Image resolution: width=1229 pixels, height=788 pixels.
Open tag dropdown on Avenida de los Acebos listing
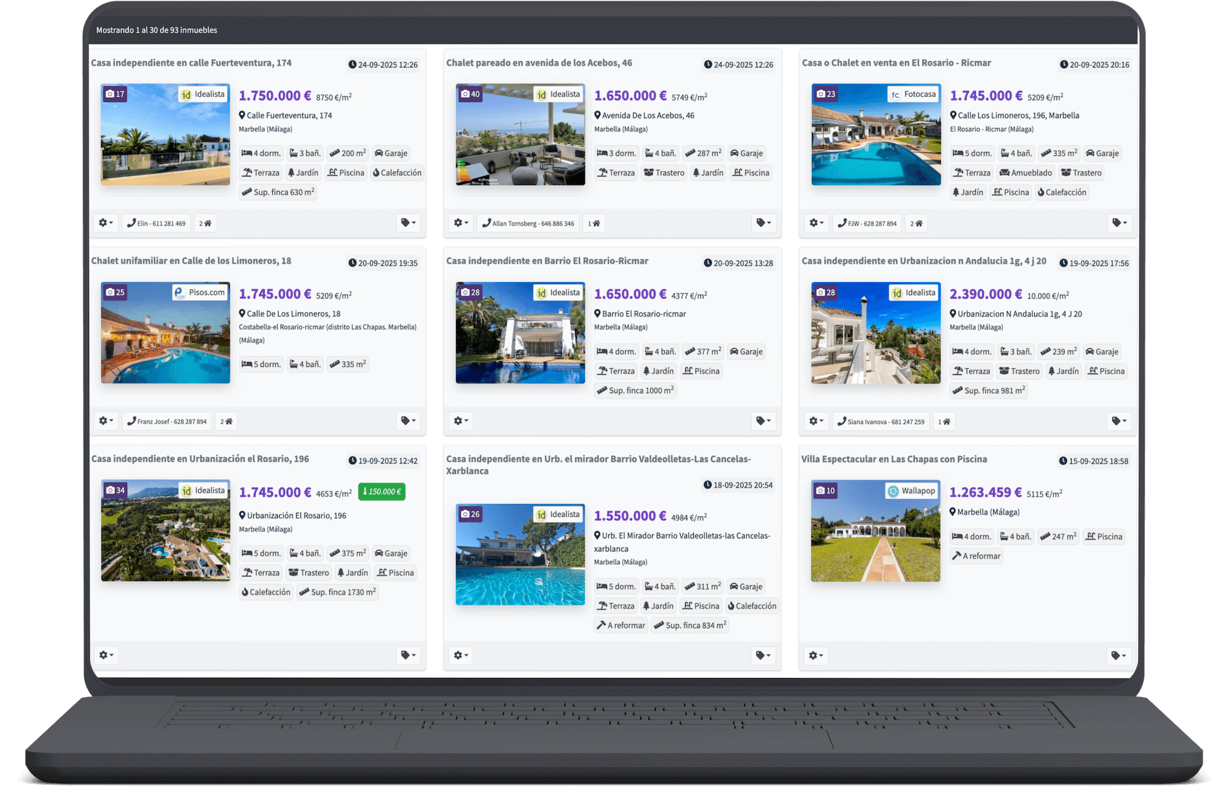pyautogui.click(x=764, y=223)
